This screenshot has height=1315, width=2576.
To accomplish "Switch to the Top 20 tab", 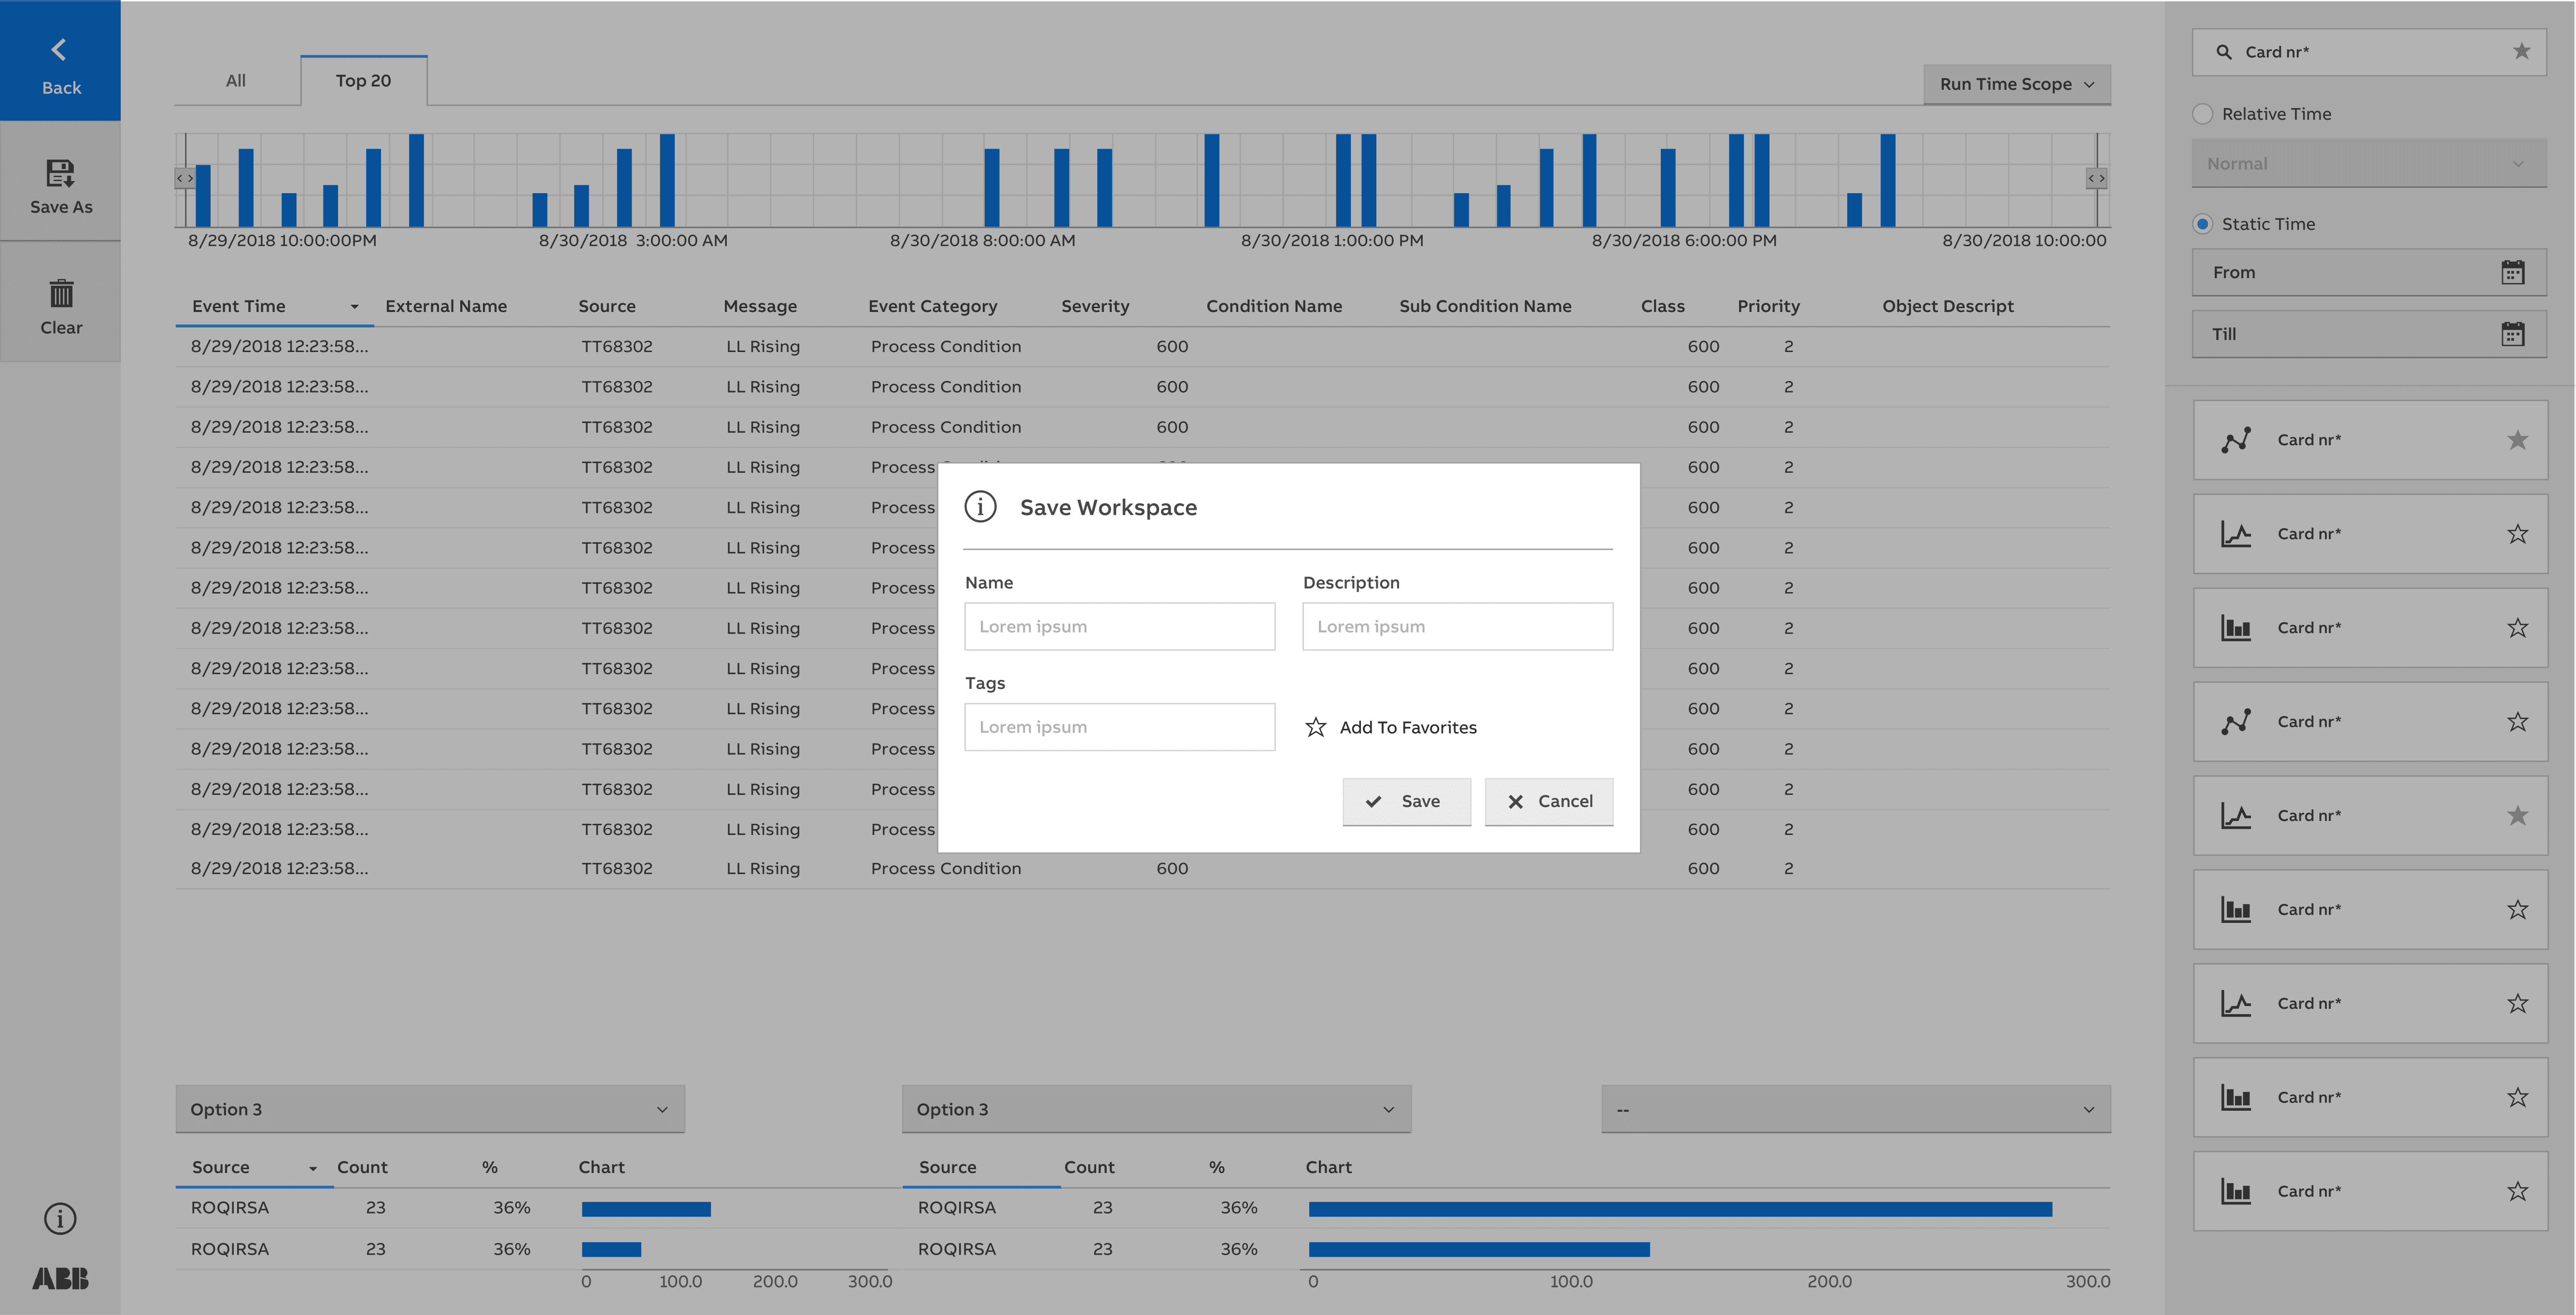I will click(x=363, y=81).
